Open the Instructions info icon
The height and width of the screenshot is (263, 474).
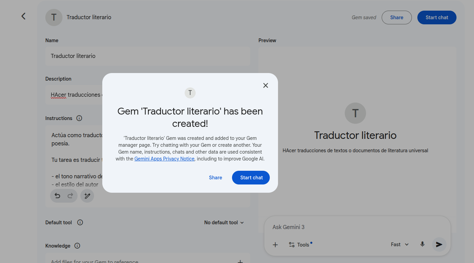[79, 118]
